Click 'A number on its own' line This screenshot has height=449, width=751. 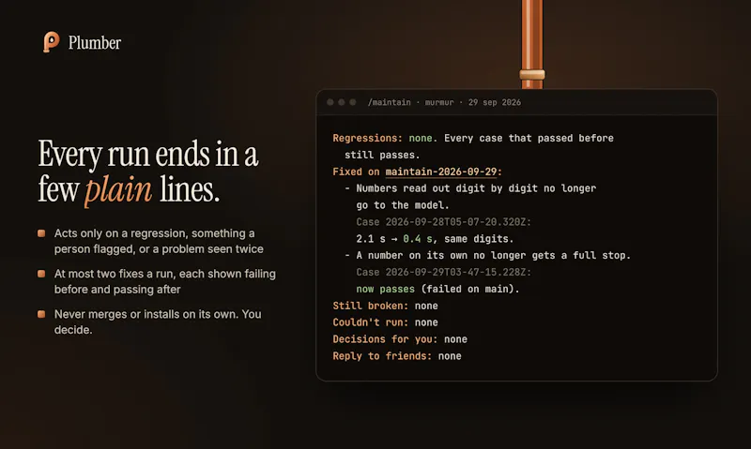coord(487,255)
